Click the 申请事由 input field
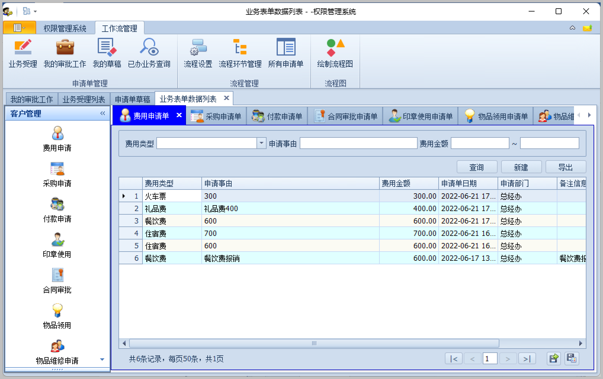 358,143
